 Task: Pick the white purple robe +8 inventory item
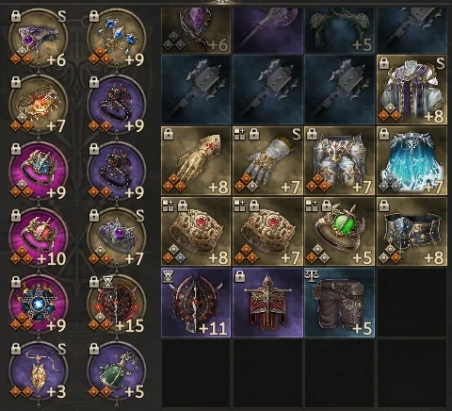[x=412, y=90]
